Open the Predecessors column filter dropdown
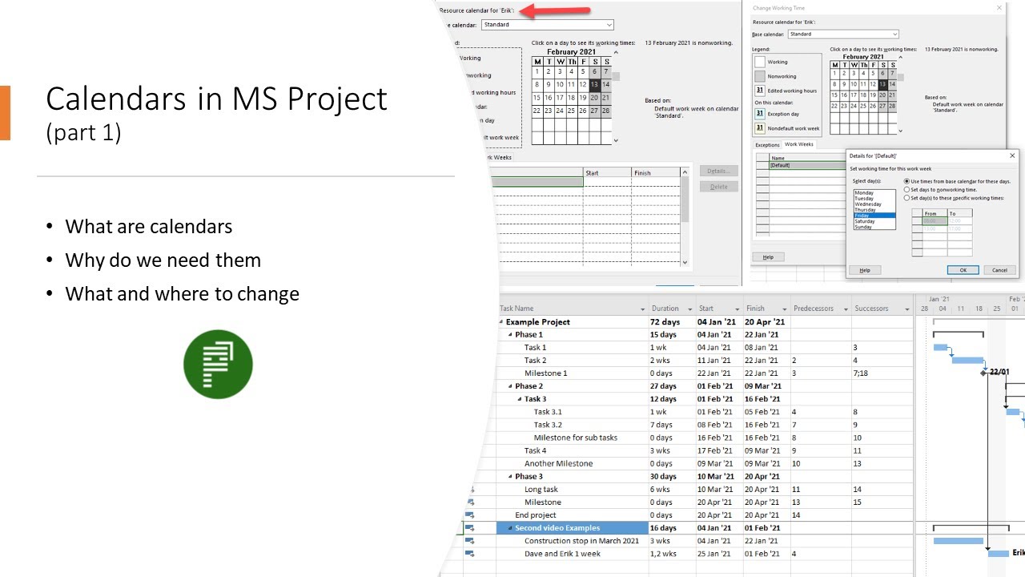1025x577 pixels. [845, 309]
